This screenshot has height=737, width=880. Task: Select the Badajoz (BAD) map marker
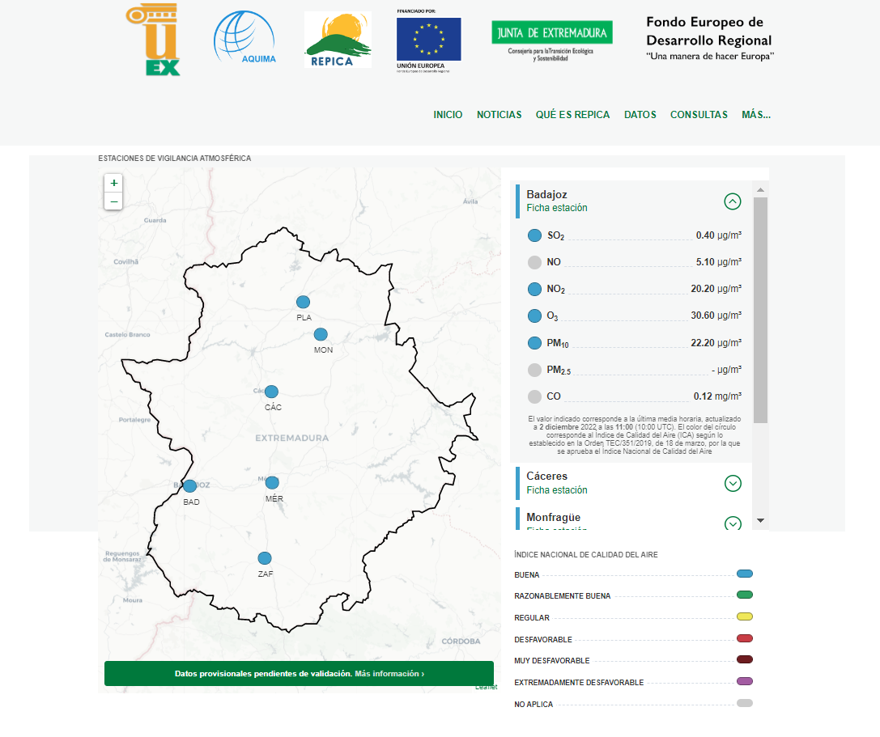189,486
